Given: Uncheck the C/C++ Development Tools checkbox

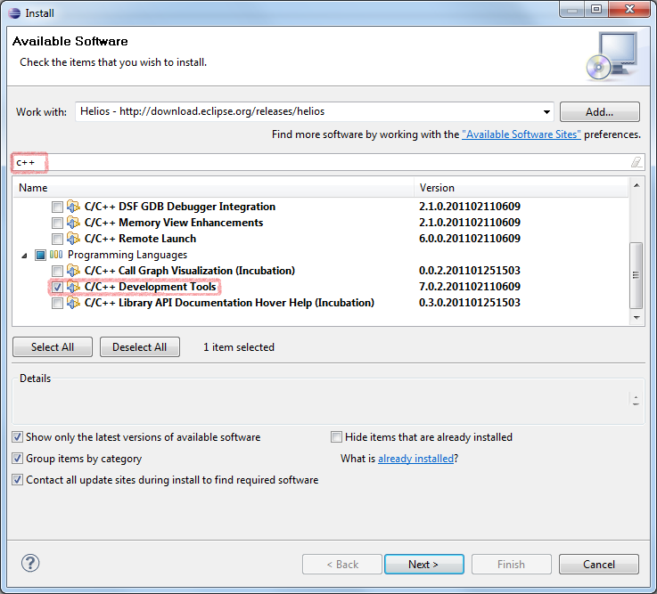Looking at the screenshot, I should (x=57, y=287).
